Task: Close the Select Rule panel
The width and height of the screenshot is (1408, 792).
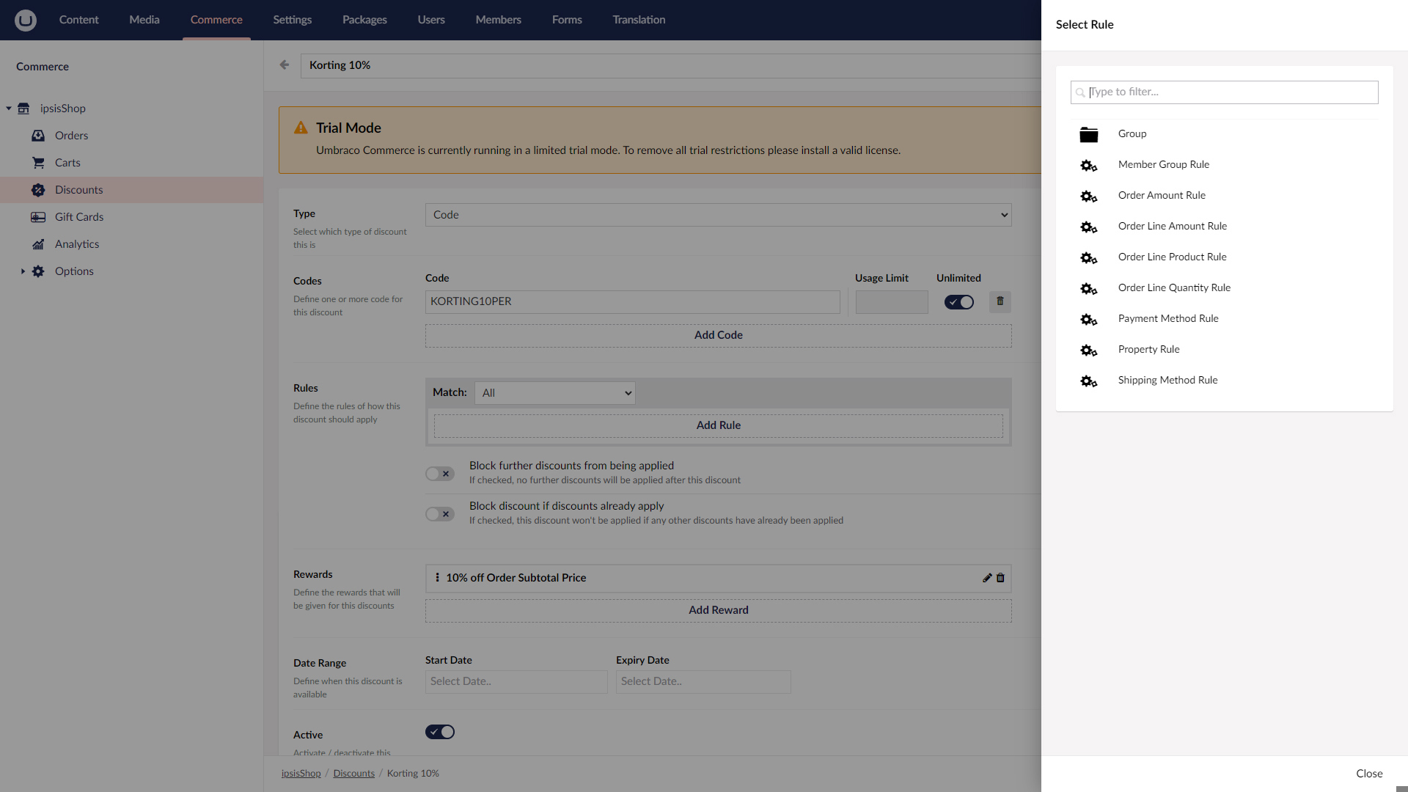Action: 1370,774
